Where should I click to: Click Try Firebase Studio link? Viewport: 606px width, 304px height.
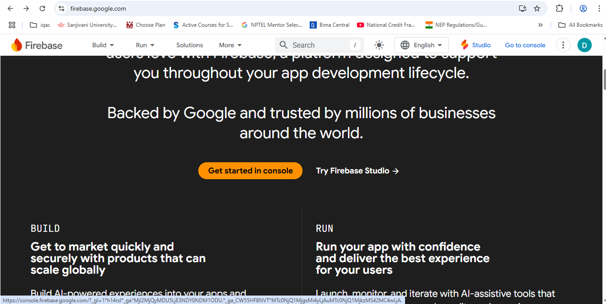tap(357, 171)
